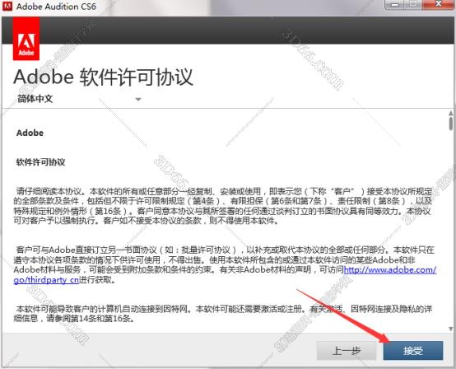Click the 接受 accept button

pyautogui.click(x=412, y=350)
